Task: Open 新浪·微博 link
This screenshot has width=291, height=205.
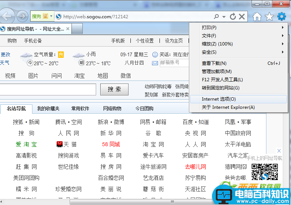Action: click(111, 122)
